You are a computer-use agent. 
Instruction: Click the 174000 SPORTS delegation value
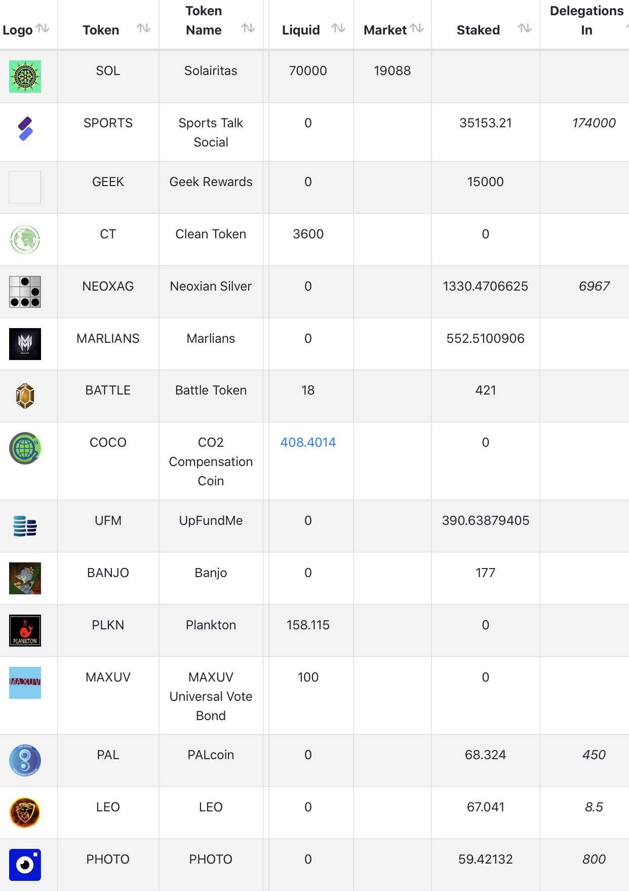(x=594, y=123)
